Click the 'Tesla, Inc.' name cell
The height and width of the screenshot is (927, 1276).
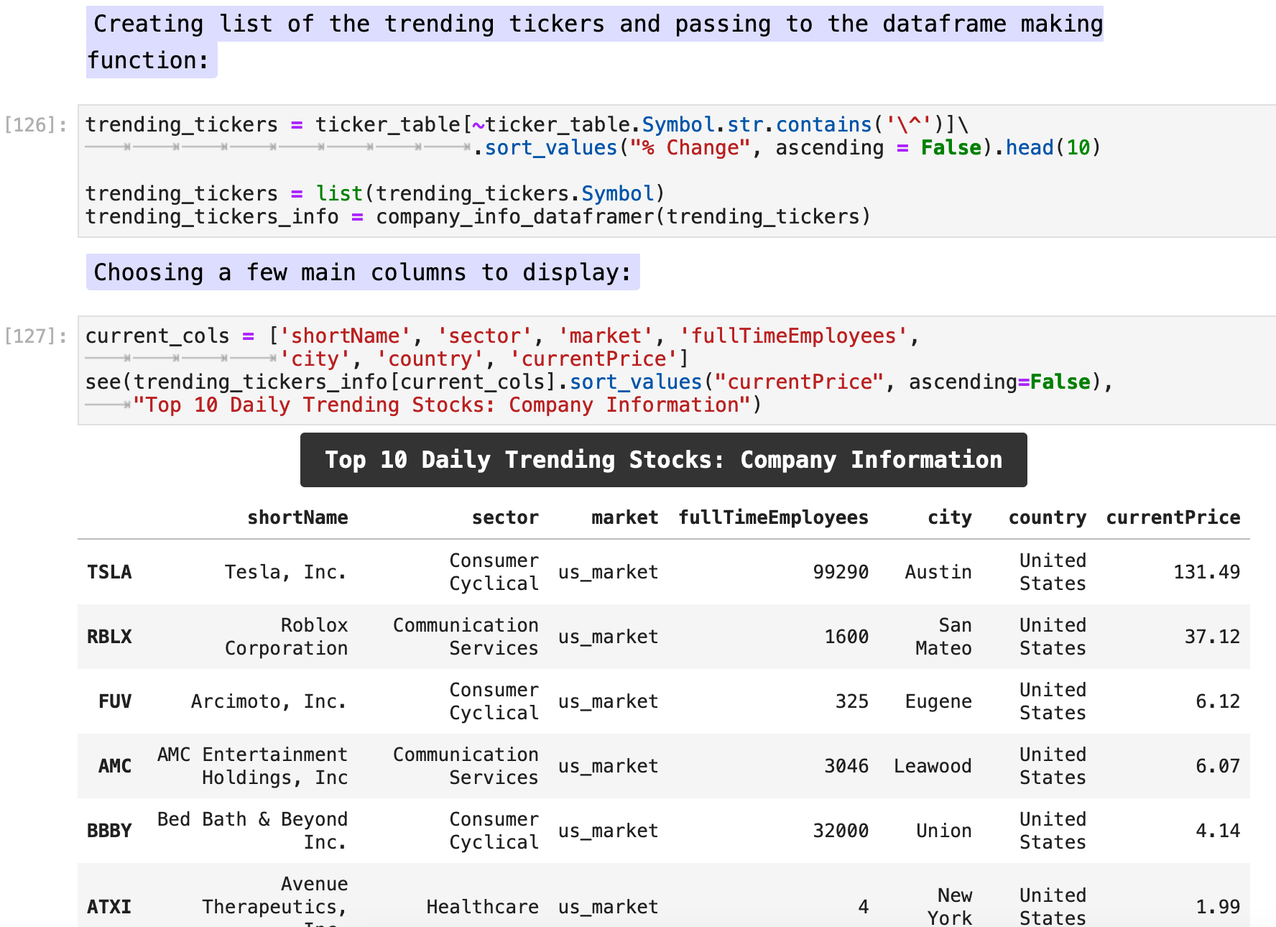pyautogui.click(x=286, y=572)
